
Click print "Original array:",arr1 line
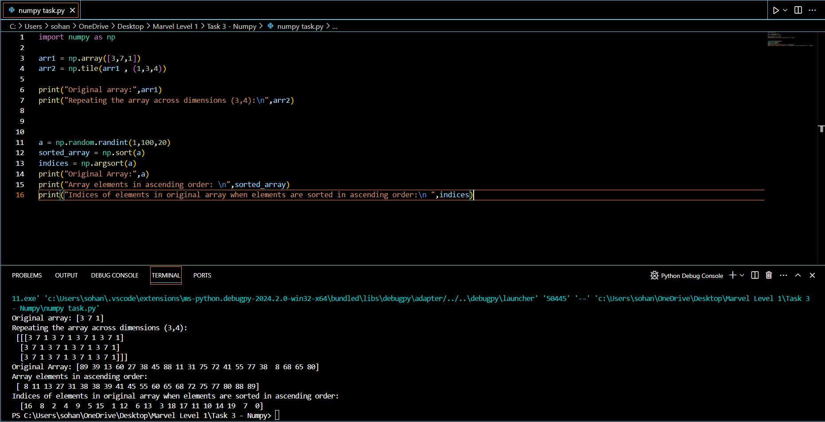[100, 90]
